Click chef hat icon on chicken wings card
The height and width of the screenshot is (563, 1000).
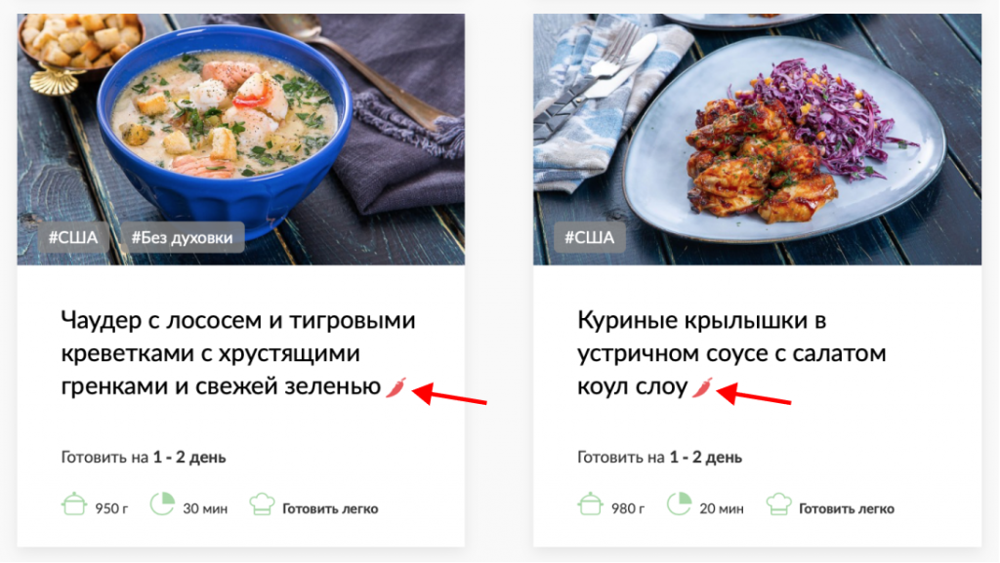[778, 503]
